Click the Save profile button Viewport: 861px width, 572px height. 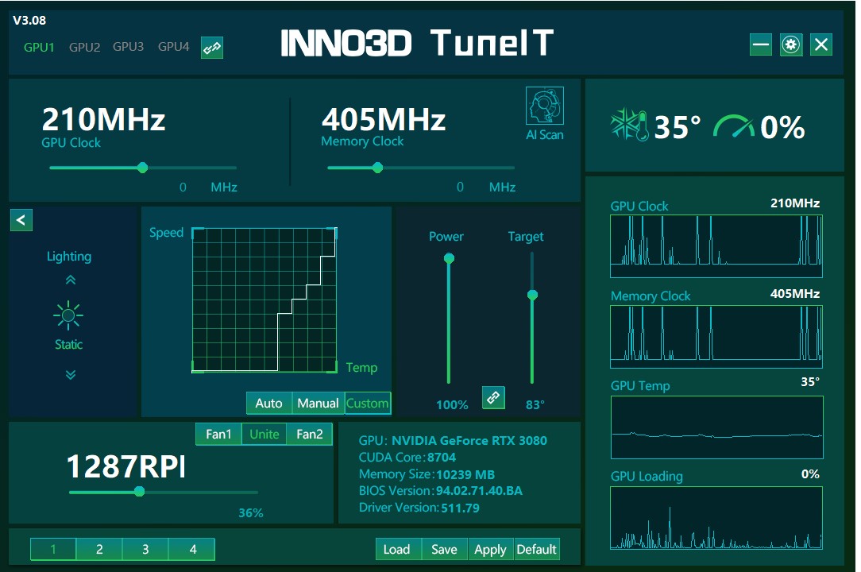(444, 550)
